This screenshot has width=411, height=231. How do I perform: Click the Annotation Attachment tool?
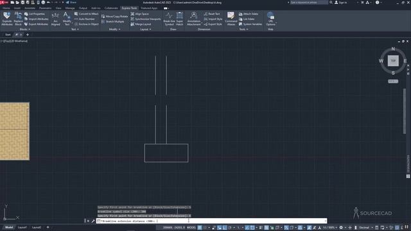tap(194, 19)
